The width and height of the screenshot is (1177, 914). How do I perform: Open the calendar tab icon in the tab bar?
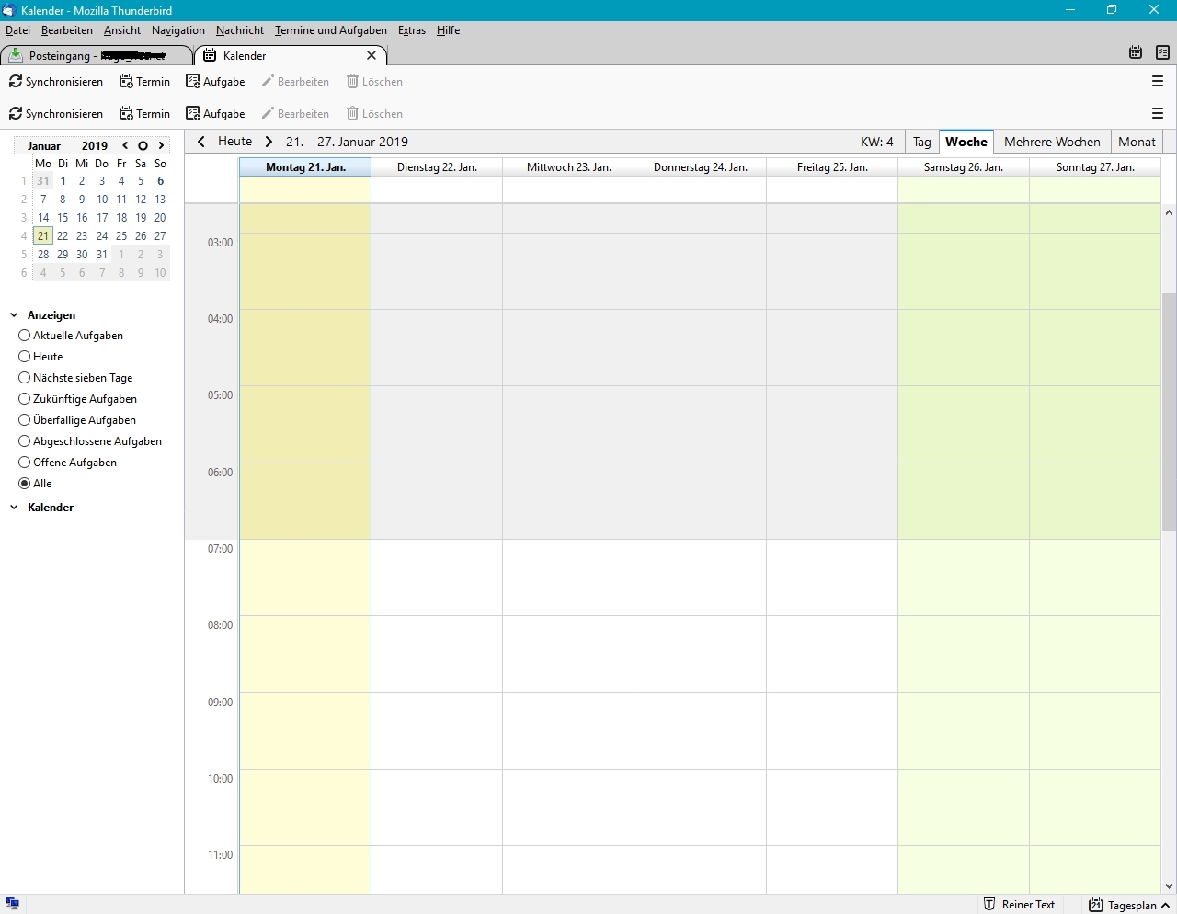pyautogui.click(x=1136, y=52)
